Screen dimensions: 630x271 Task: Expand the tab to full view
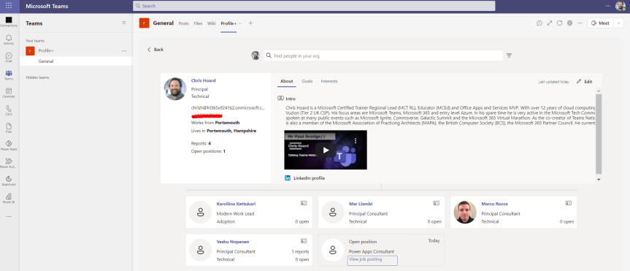click(x=550, y=23)
